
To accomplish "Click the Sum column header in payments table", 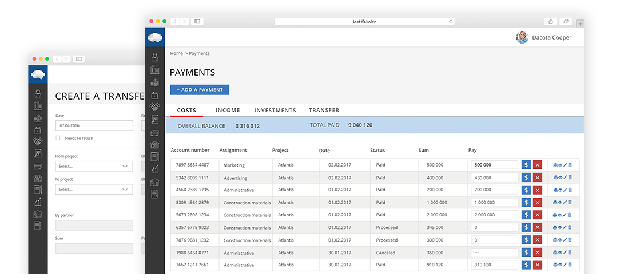I will pyautogui.click(x=424, y=151).
